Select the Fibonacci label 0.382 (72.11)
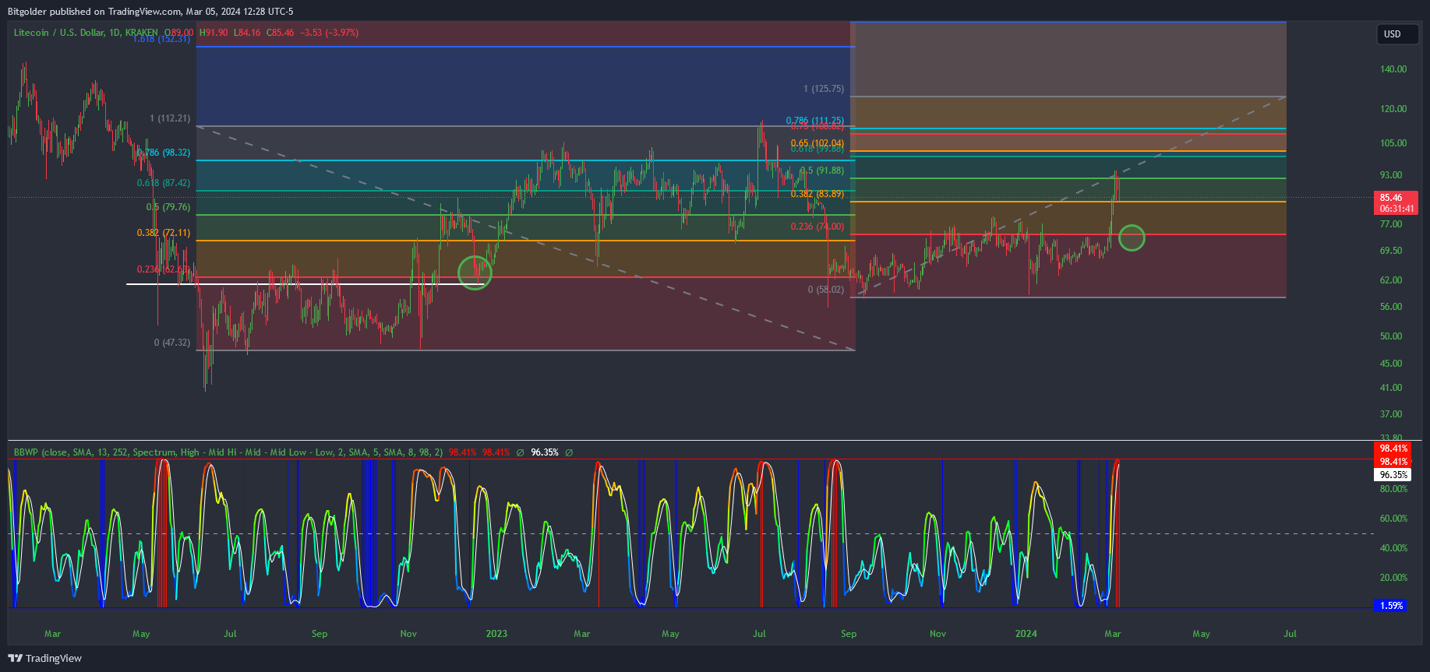The width and height of the screenshot is (1430, 672). [x=164, y=233]
